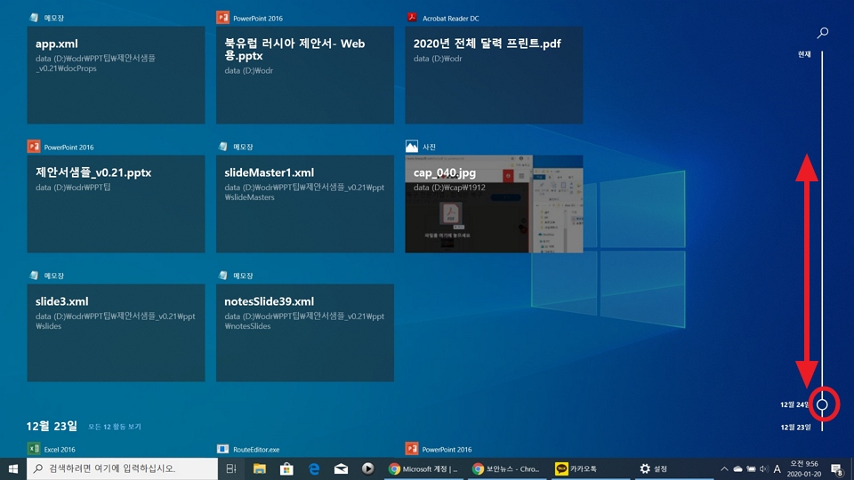Click OneDrive cloud tray icon
854x480 pixels.
coord(738,468)
